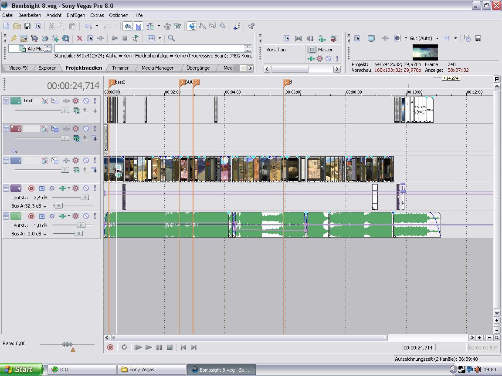
Task: Click the track 4 Lautst. volume slider
Action: point(84,197)
